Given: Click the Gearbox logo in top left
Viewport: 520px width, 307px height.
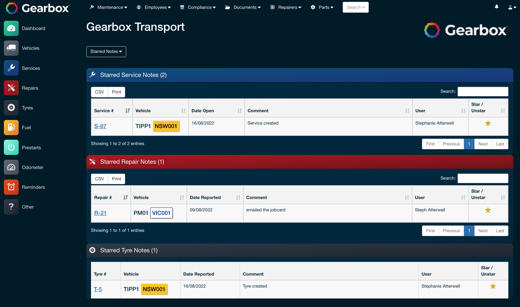Looking at the screenshot, I should [x=38, y=8].
